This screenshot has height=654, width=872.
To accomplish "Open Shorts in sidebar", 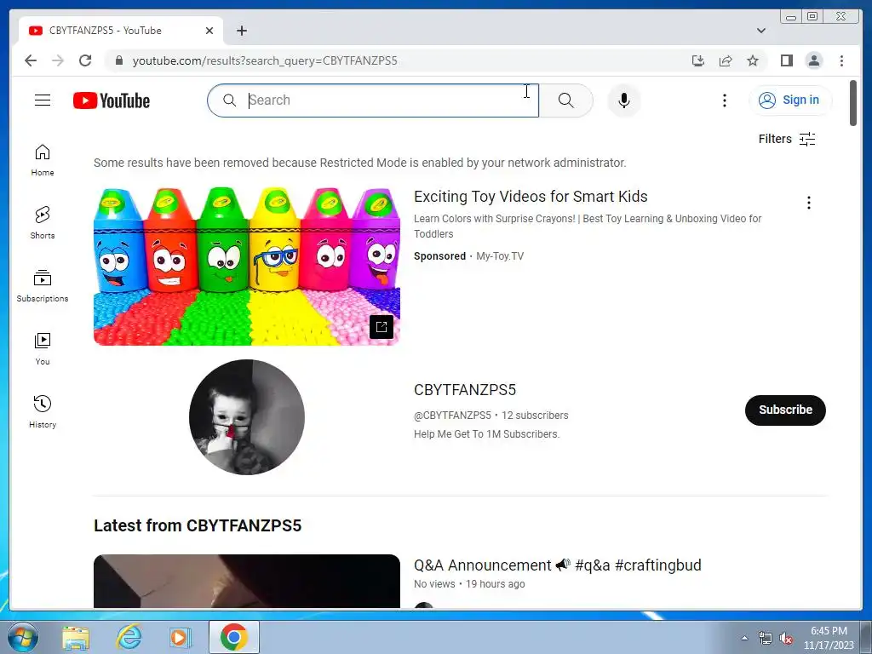I will point(43,224).
